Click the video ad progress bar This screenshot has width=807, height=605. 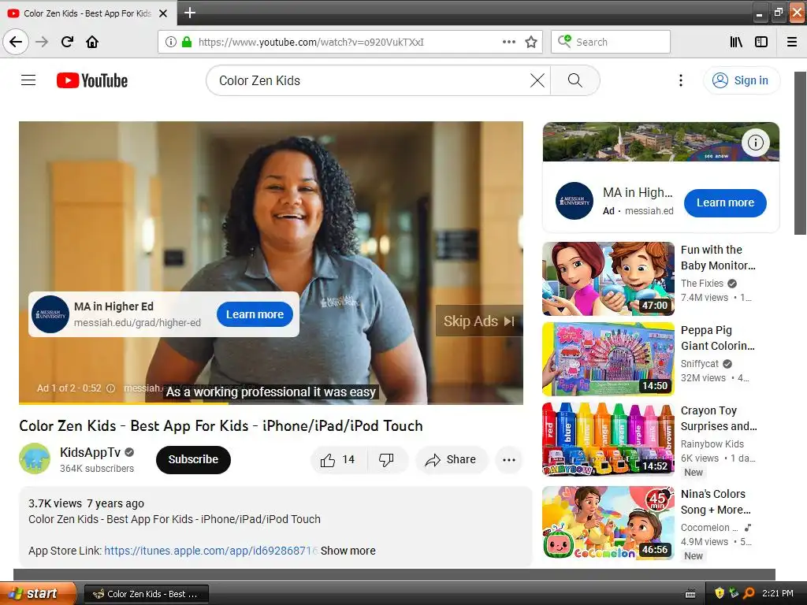tap(271, 403)
